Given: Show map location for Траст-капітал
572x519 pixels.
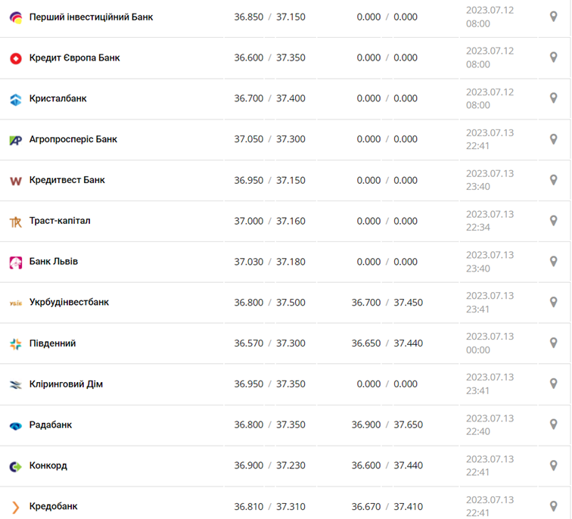Looking at the screenshot, I should (x=553, y=221).
